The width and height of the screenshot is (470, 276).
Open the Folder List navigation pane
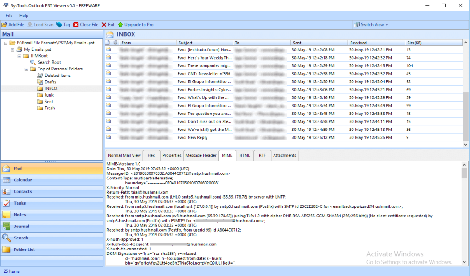coord(52,250)
